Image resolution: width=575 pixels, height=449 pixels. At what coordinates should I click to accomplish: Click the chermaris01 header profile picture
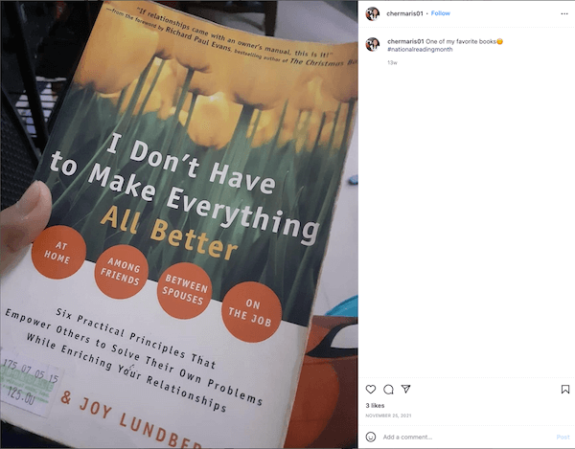point(373,14)
